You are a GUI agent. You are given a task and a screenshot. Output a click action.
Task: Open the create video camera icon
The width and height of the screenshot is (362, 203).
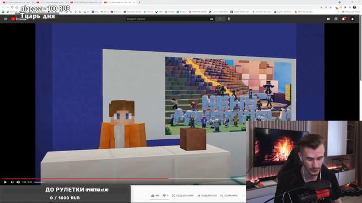coord(328,19)
